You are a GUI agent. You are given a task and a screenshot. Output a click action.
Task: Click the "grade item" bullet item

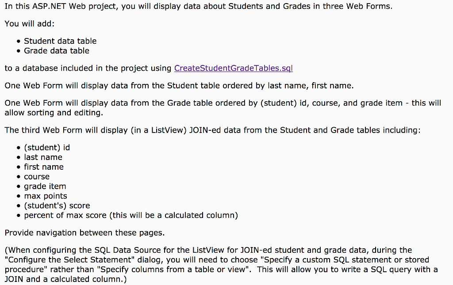point(45,186)
